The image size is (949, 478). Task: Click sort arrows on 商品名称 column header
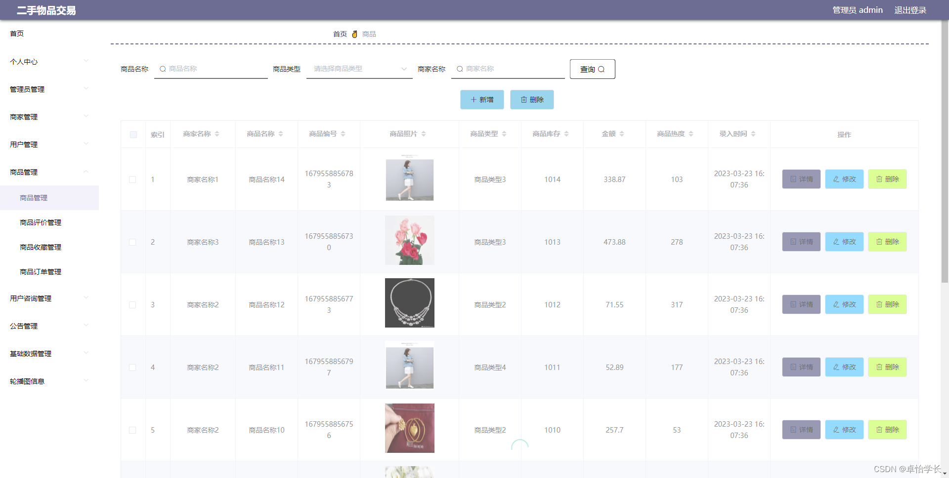point(281,134)
